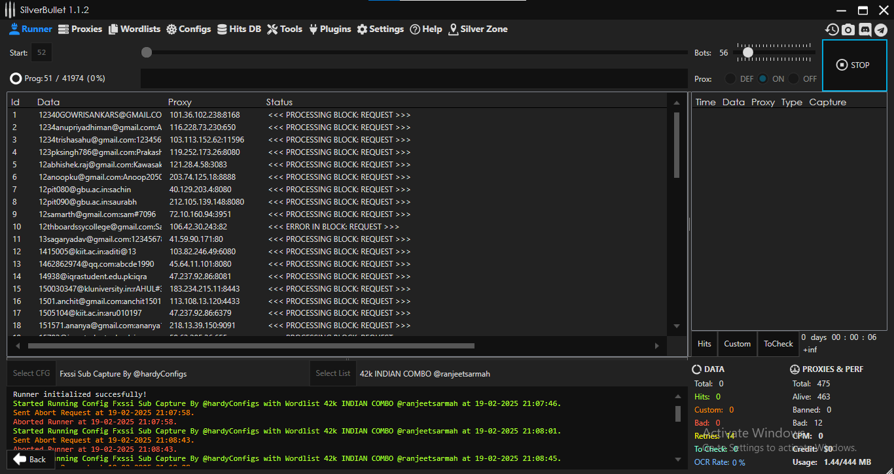
Task: Click the Start number input field
Action: point(41,52)
